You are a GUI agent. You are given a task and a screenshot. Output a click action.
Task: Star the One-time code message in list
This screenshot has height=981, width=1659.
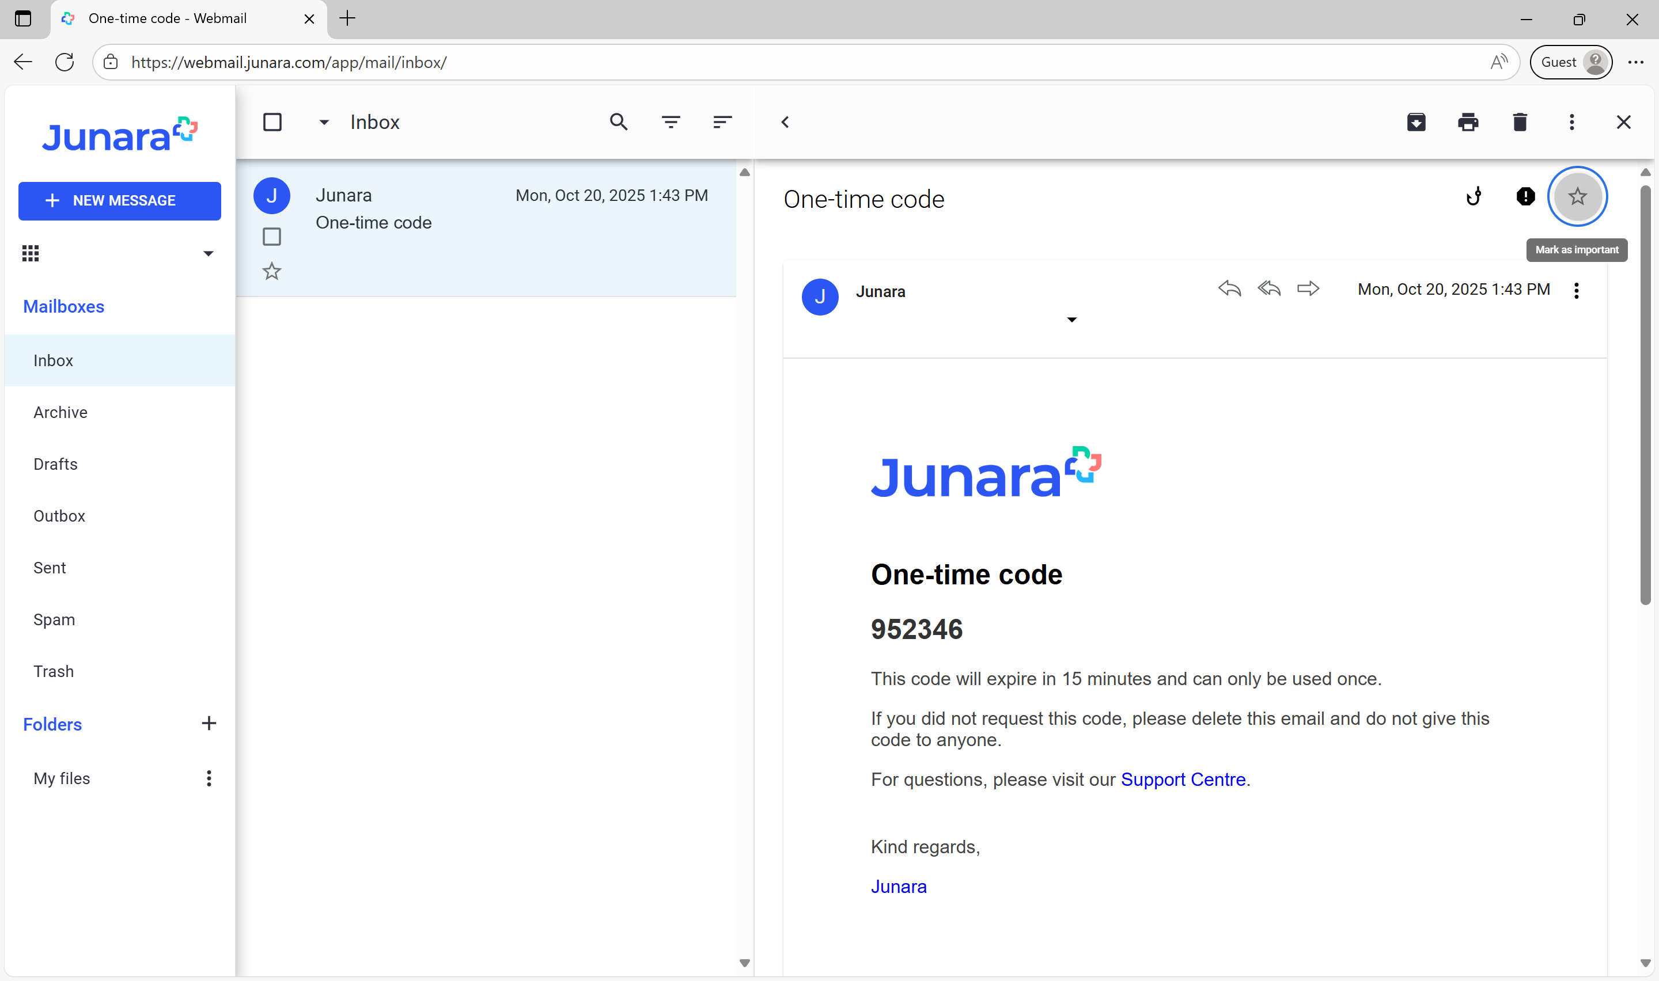(x=271, y=271)
